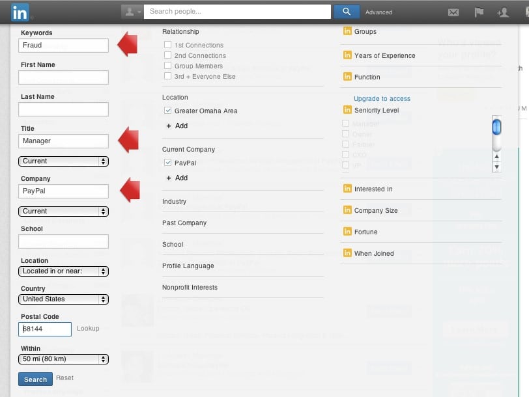
Task: Click the Upgrade to access link
Action: (382, 98)
